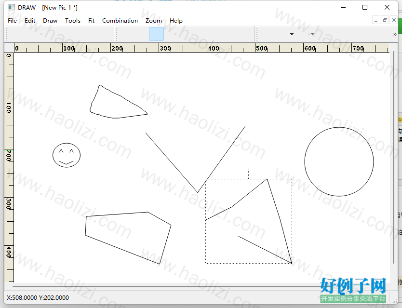Screen dimensions: 402x308
Task: Click the 200 mark on vertical ruler
Action: 9,155
